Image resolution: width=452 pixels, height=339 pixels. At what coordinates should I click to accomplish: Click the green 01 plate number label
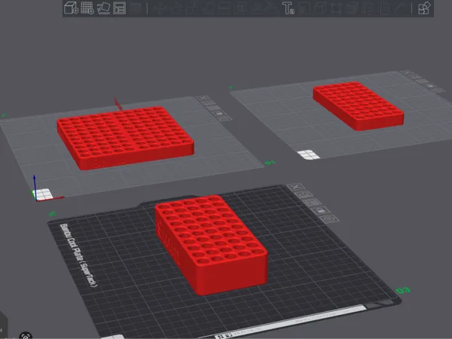click(x=270, y=163)
